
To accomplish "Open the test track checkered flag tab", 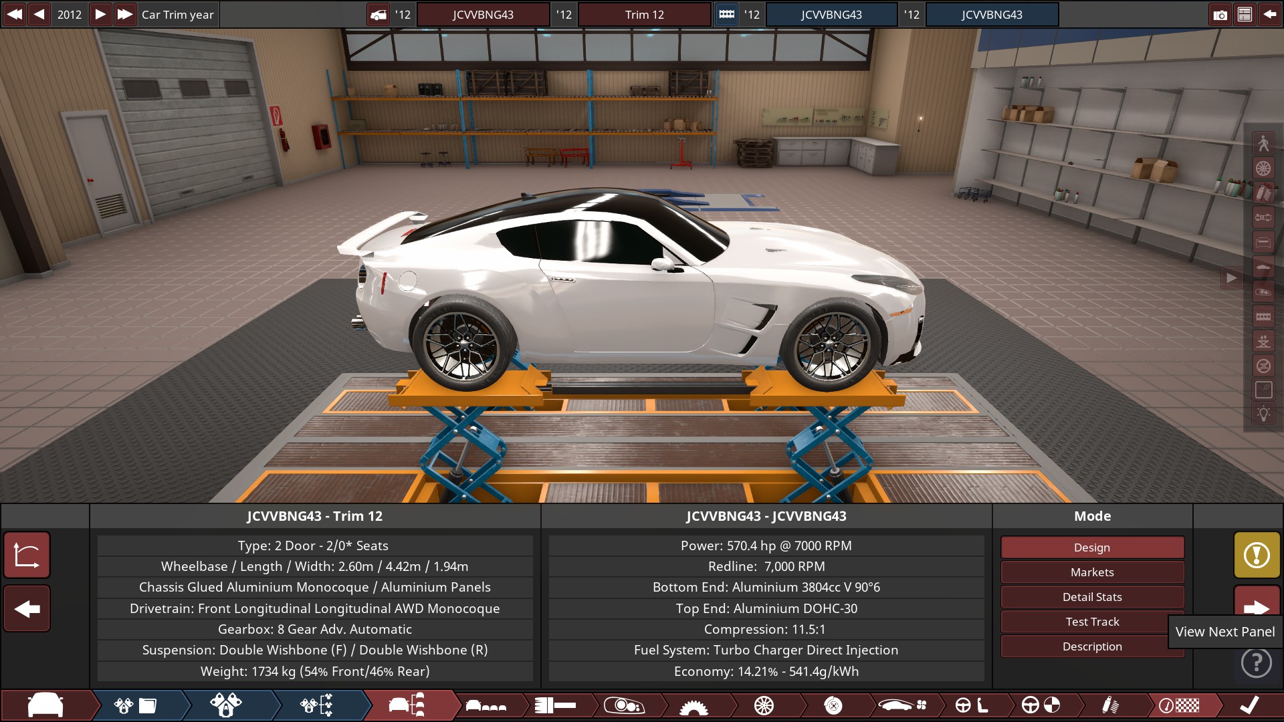I will tap(1180, 705).
